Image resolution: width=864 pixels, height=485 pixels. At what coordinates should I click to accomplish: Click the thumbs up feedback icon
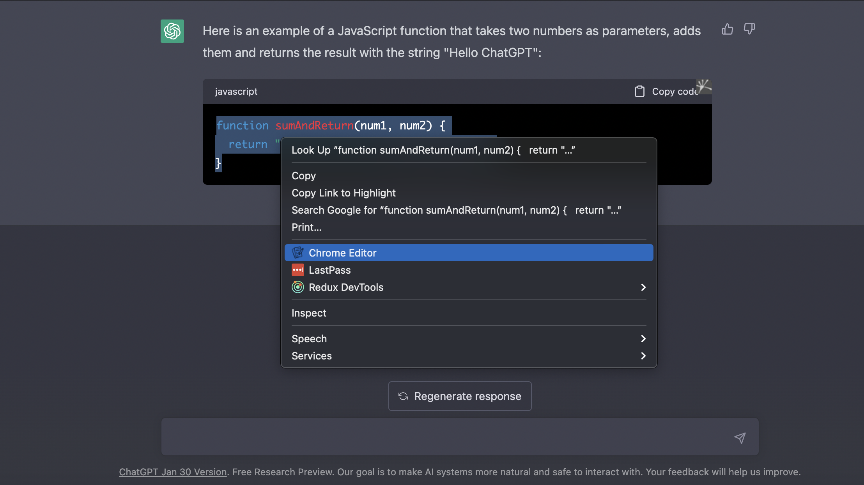(x=727, y=29)
